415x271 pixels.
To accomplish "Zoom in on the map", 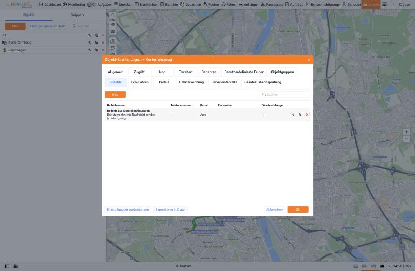I will point(406,132).
